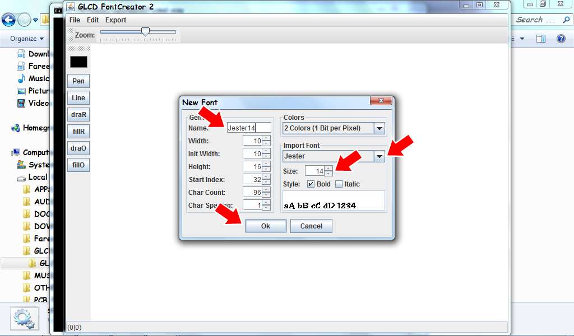The image size is (574, 336).
Task: Open the Export menu
Action: pyautogui.click(x=115, y=20)
